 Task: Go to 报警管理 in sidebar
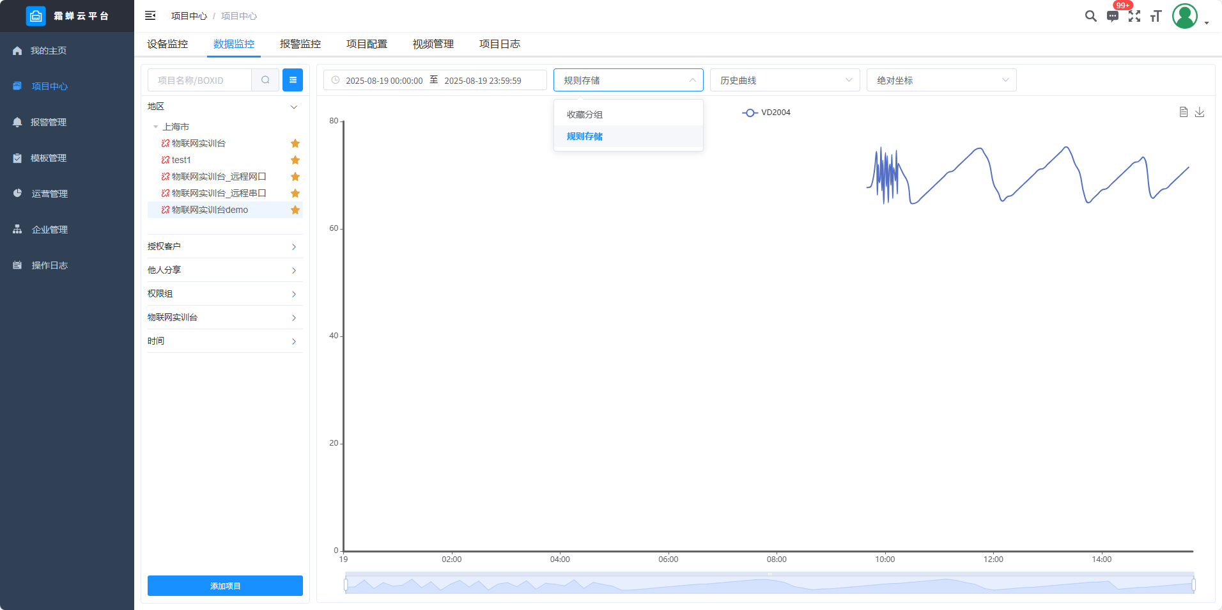tap(49, 122)
